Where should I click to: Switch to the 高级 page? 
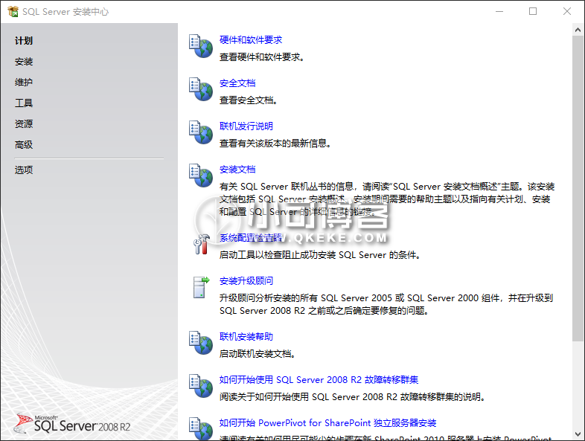[24, 144]
